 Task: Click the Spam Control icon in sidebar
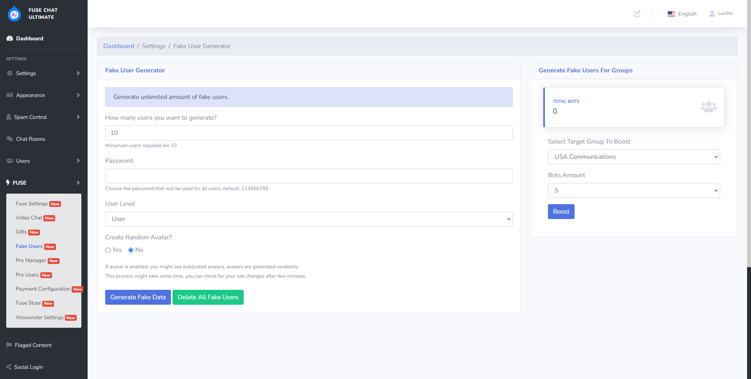tap(9, 117)
